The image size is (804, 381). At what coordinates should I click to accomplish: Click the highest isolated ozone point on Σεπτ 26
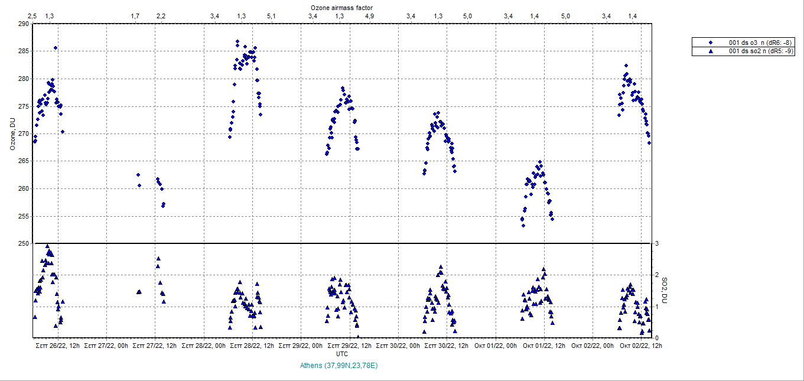click(56, 48)
